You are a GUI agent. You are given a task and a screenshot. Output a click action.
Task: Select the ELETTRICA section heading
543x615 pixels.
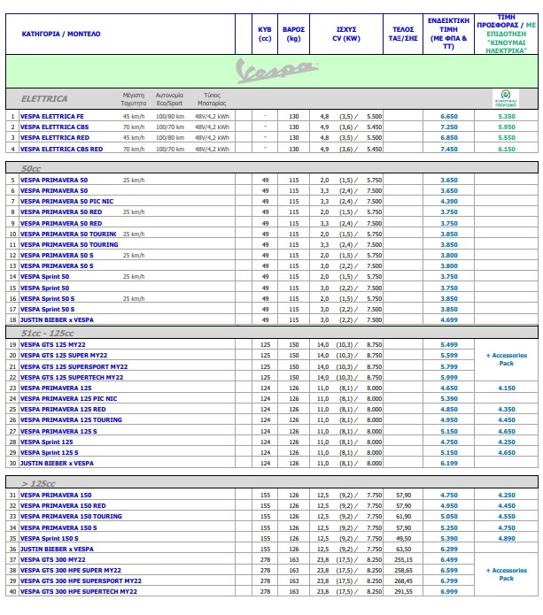pyautogui.click(x=44, y=99)
